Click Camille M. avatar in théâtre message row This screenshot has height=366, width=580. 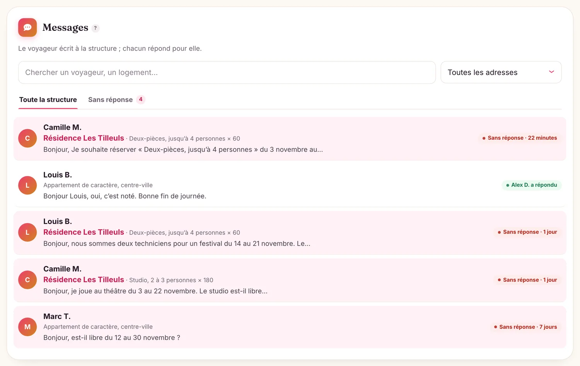(x=27, y=280)
